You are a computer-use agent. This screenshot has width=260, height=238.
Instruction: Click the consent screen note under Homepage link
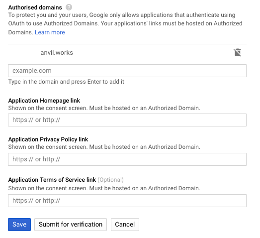pos(104,108)
